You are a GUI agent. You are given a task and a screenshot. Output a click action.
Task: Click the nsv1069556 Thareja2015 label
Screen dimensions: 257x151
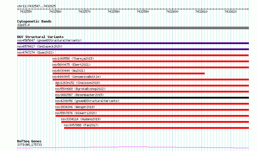(x=73, y=58)
